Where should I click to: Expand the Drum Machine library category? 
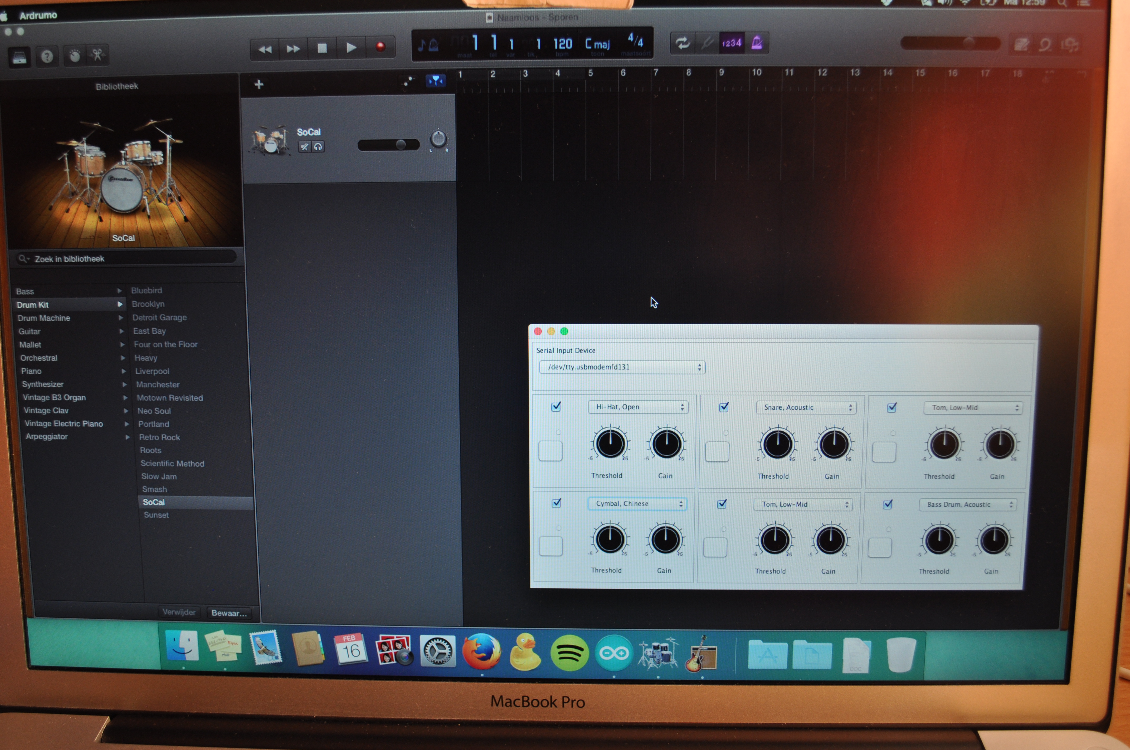(44, 318)
